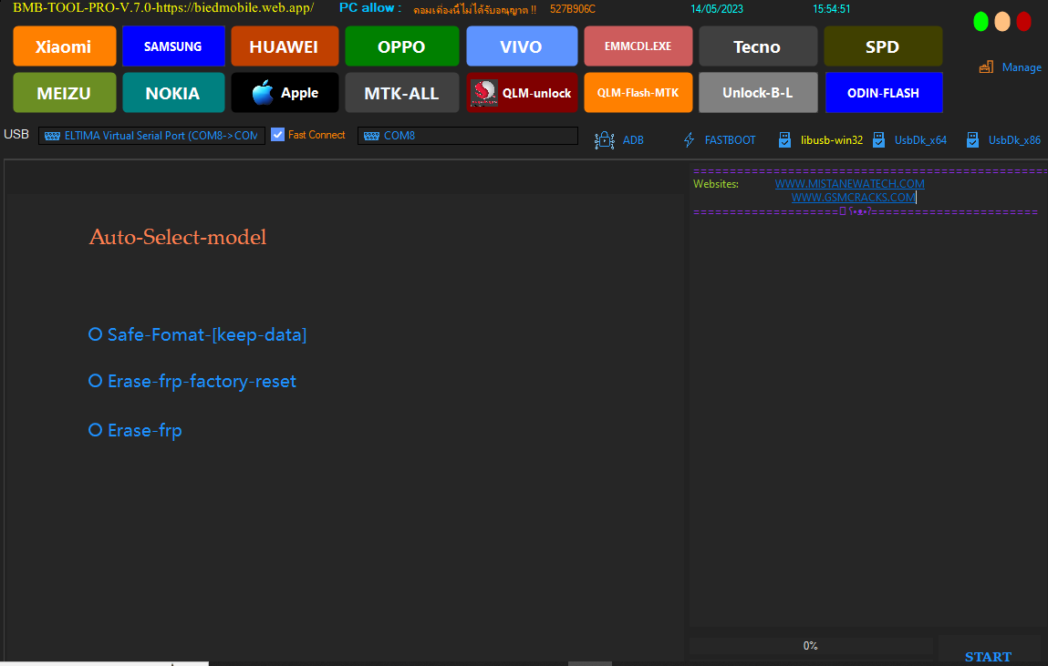The height and width of the screenshot is (666, 1048).
Task: Click the START button
Action: [988, 657]
